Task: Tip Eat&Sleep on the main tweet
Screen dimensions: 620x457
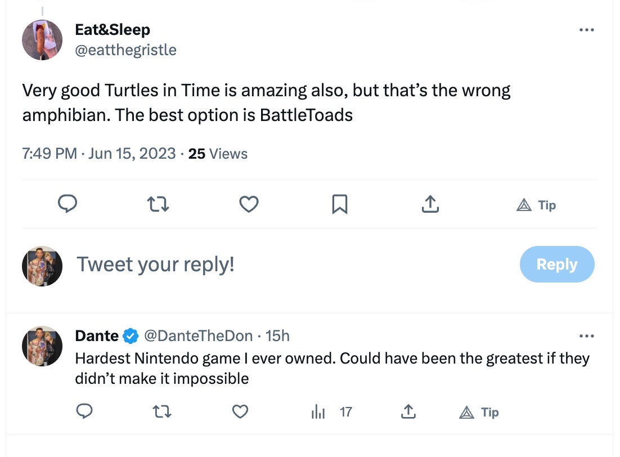Action: pos(536,205)
